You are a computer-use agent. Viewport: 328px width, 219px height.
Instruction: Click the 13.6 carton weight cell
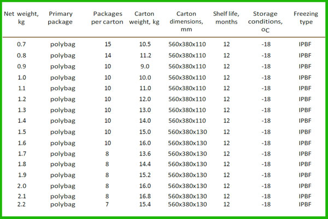[145, 154]
